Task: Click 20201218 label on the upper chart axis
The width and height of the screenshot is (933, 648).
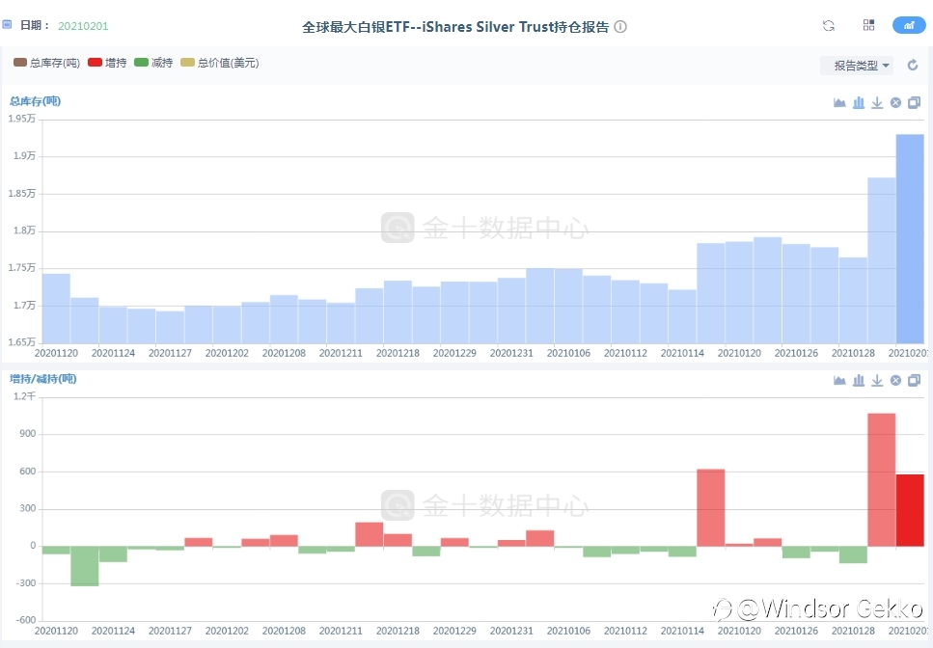Action: (398, 353)
